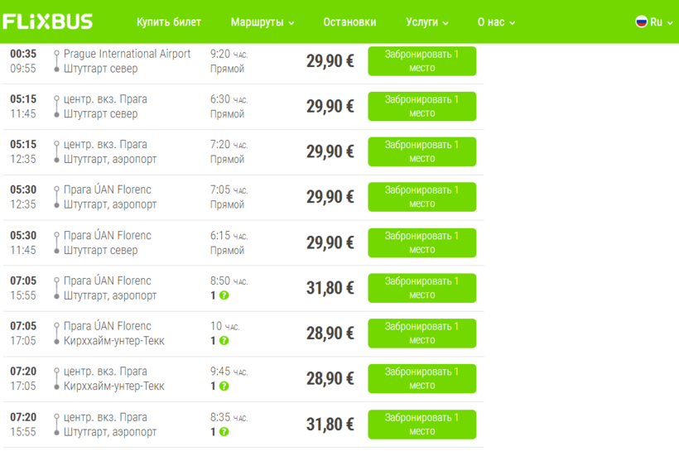Book the 05:15–11:45 Штутгарт север trip
This screenshot has height=451, width=679.
click(421, 107)
